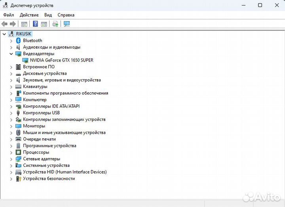Expand Контроллеры IDE ATA/ATAPI chevron
The image size is (285, 207).
tap(11, 106)
